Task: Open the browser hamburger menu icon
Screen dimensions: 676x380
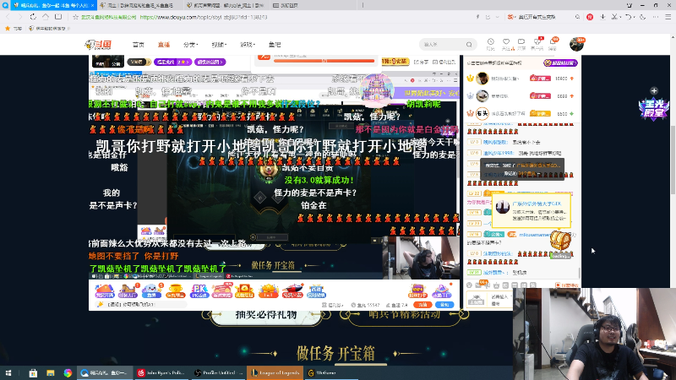Action: tap(668, 17)
